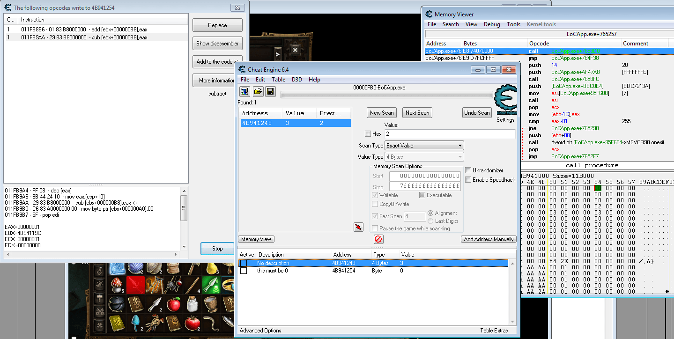
Task: Select the red-capped mushroom inventory item
Action: [x=117, y=285]
